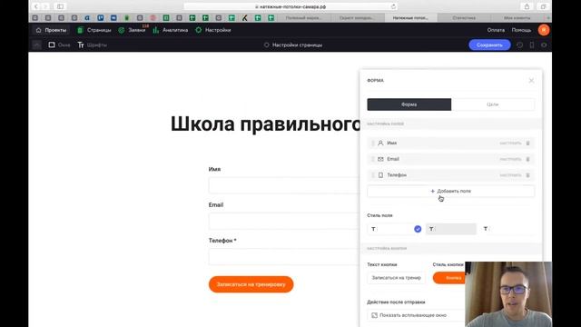581x327 pixels.
Task: Go back with the Safari back arrow
Action: [x=36, y=6]
